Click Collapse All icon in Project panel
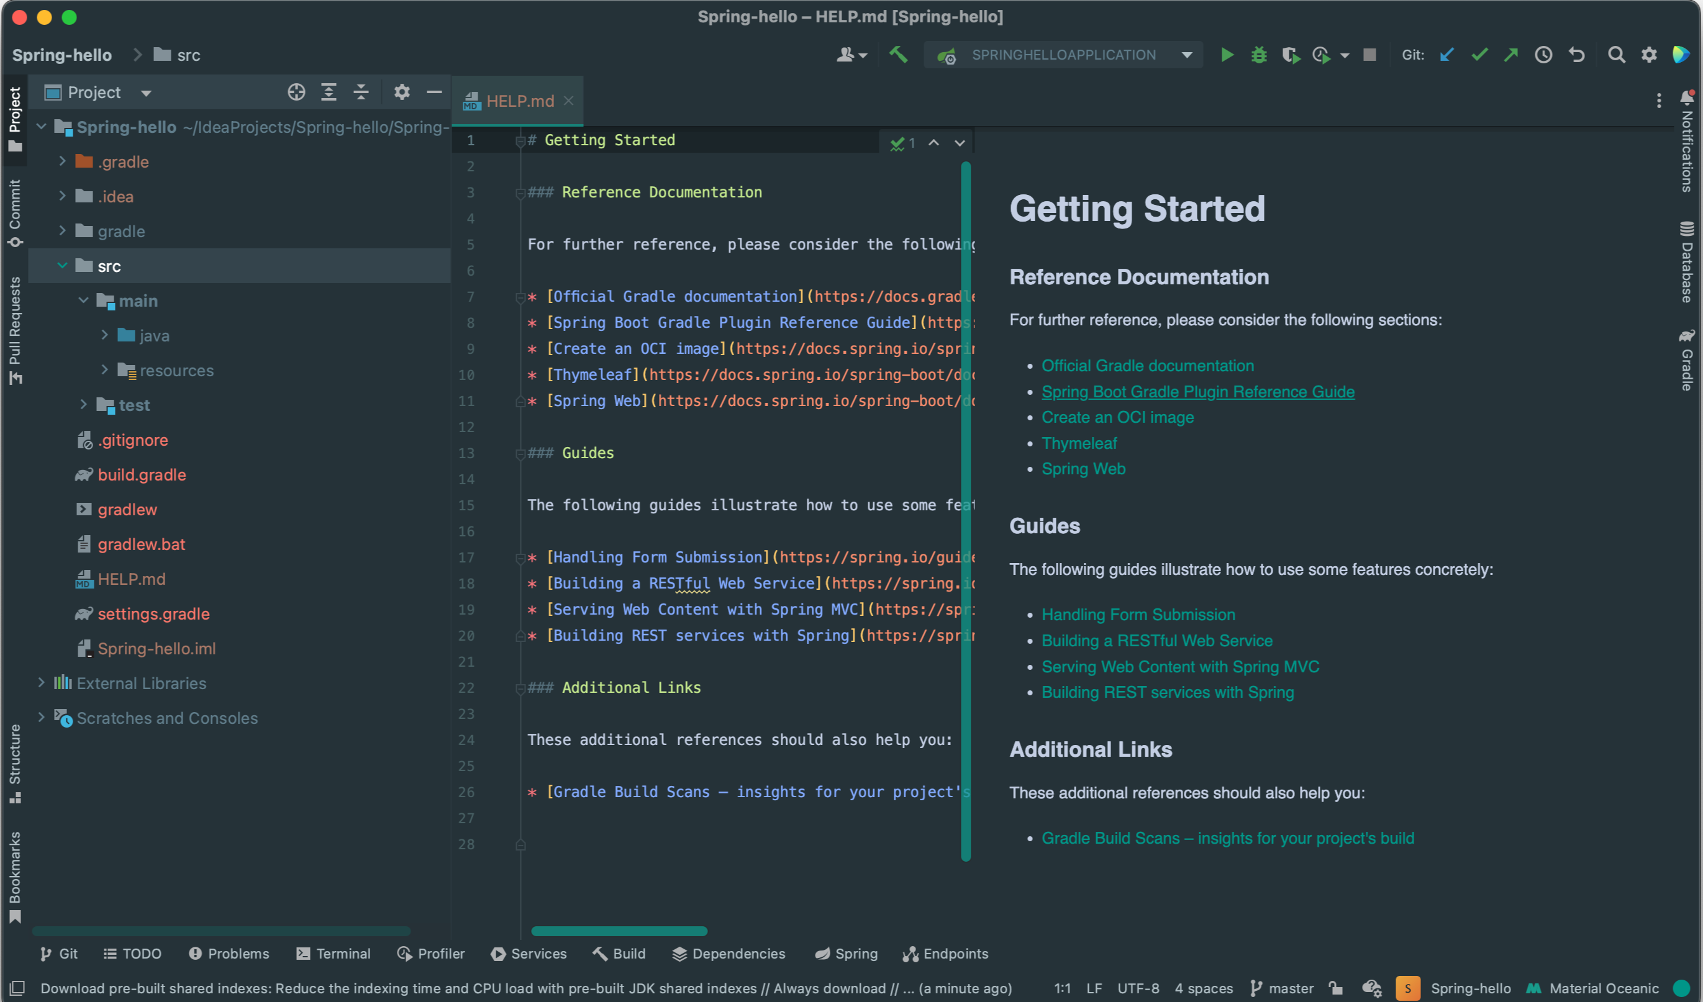This screenshot has height=1002, width=1703. pos(361,92)
